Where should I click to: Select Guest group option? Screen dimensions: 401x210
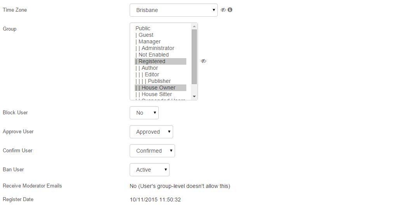coord(161,35)
